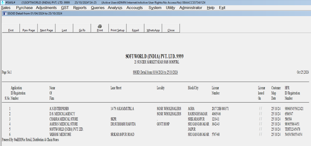Image resolution: width=311 pixels, height=146 pixels.
Task: Click HFR ID 54654584554454
Action: 294,134
